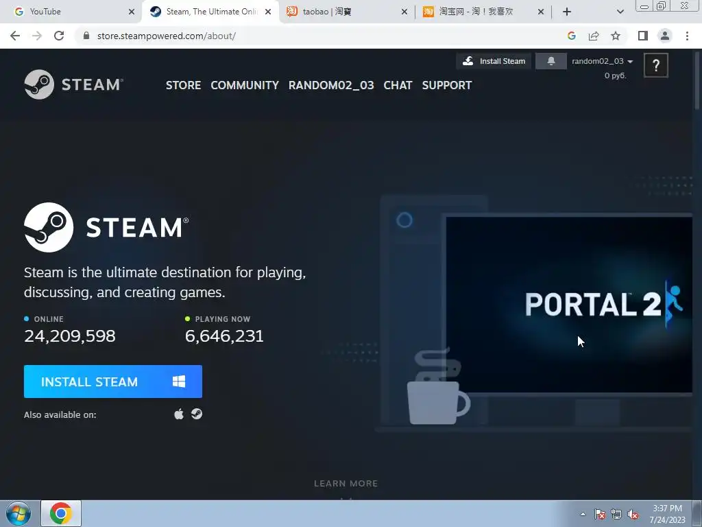Screen dimensions: 702x527
Task: Open the Windows Start menu
Action: pos(19,513)
